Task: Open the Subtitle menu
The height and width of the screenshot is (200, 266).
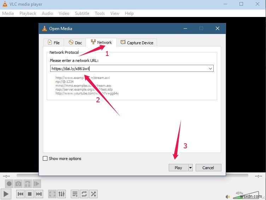Action: (x=82, y=13)
